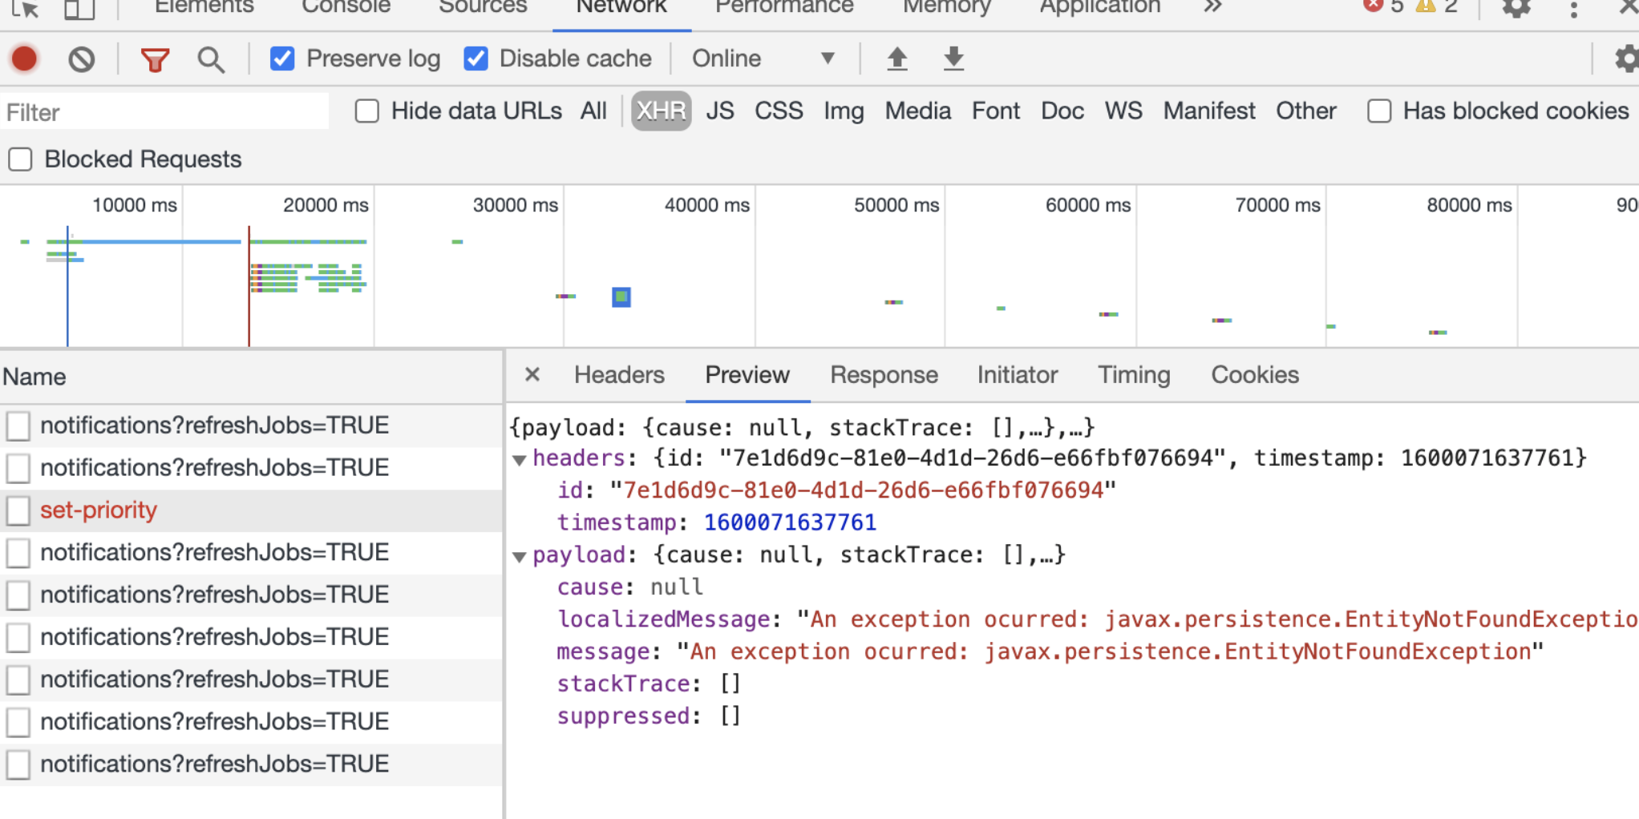Switch to the Response tab
1639x819 pixels.
[884, 374]
